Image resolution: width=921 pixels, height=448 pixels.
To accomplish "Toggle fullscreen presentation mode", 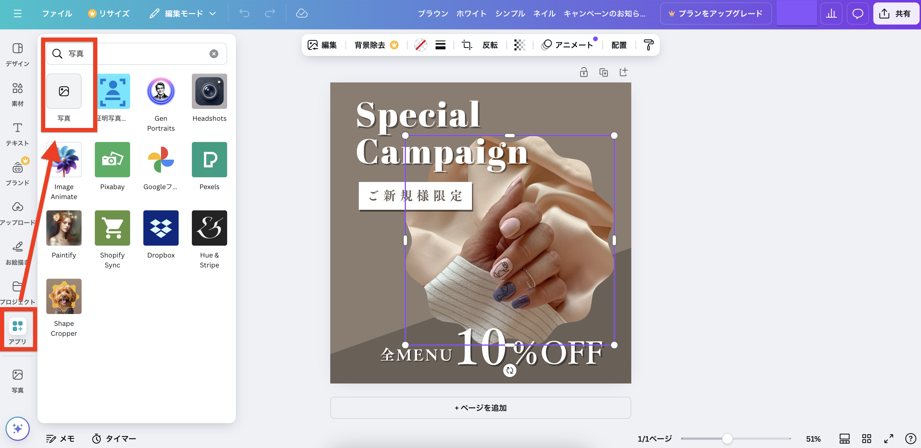I will tap(888, 438).
